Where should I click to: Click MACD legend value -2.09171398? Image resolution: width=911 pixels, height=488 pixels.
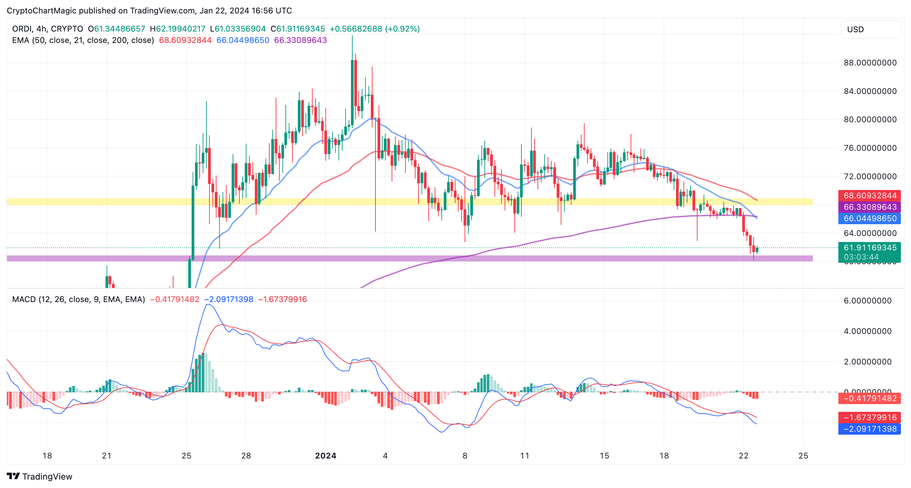(229, 299)
